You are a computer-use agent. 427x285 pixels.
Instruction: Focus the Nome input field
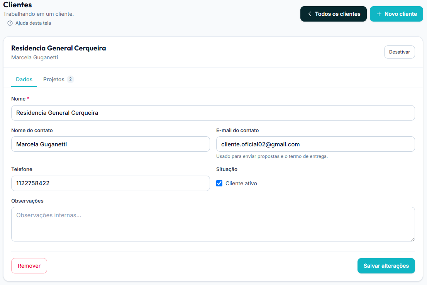(x=213, y=113)
